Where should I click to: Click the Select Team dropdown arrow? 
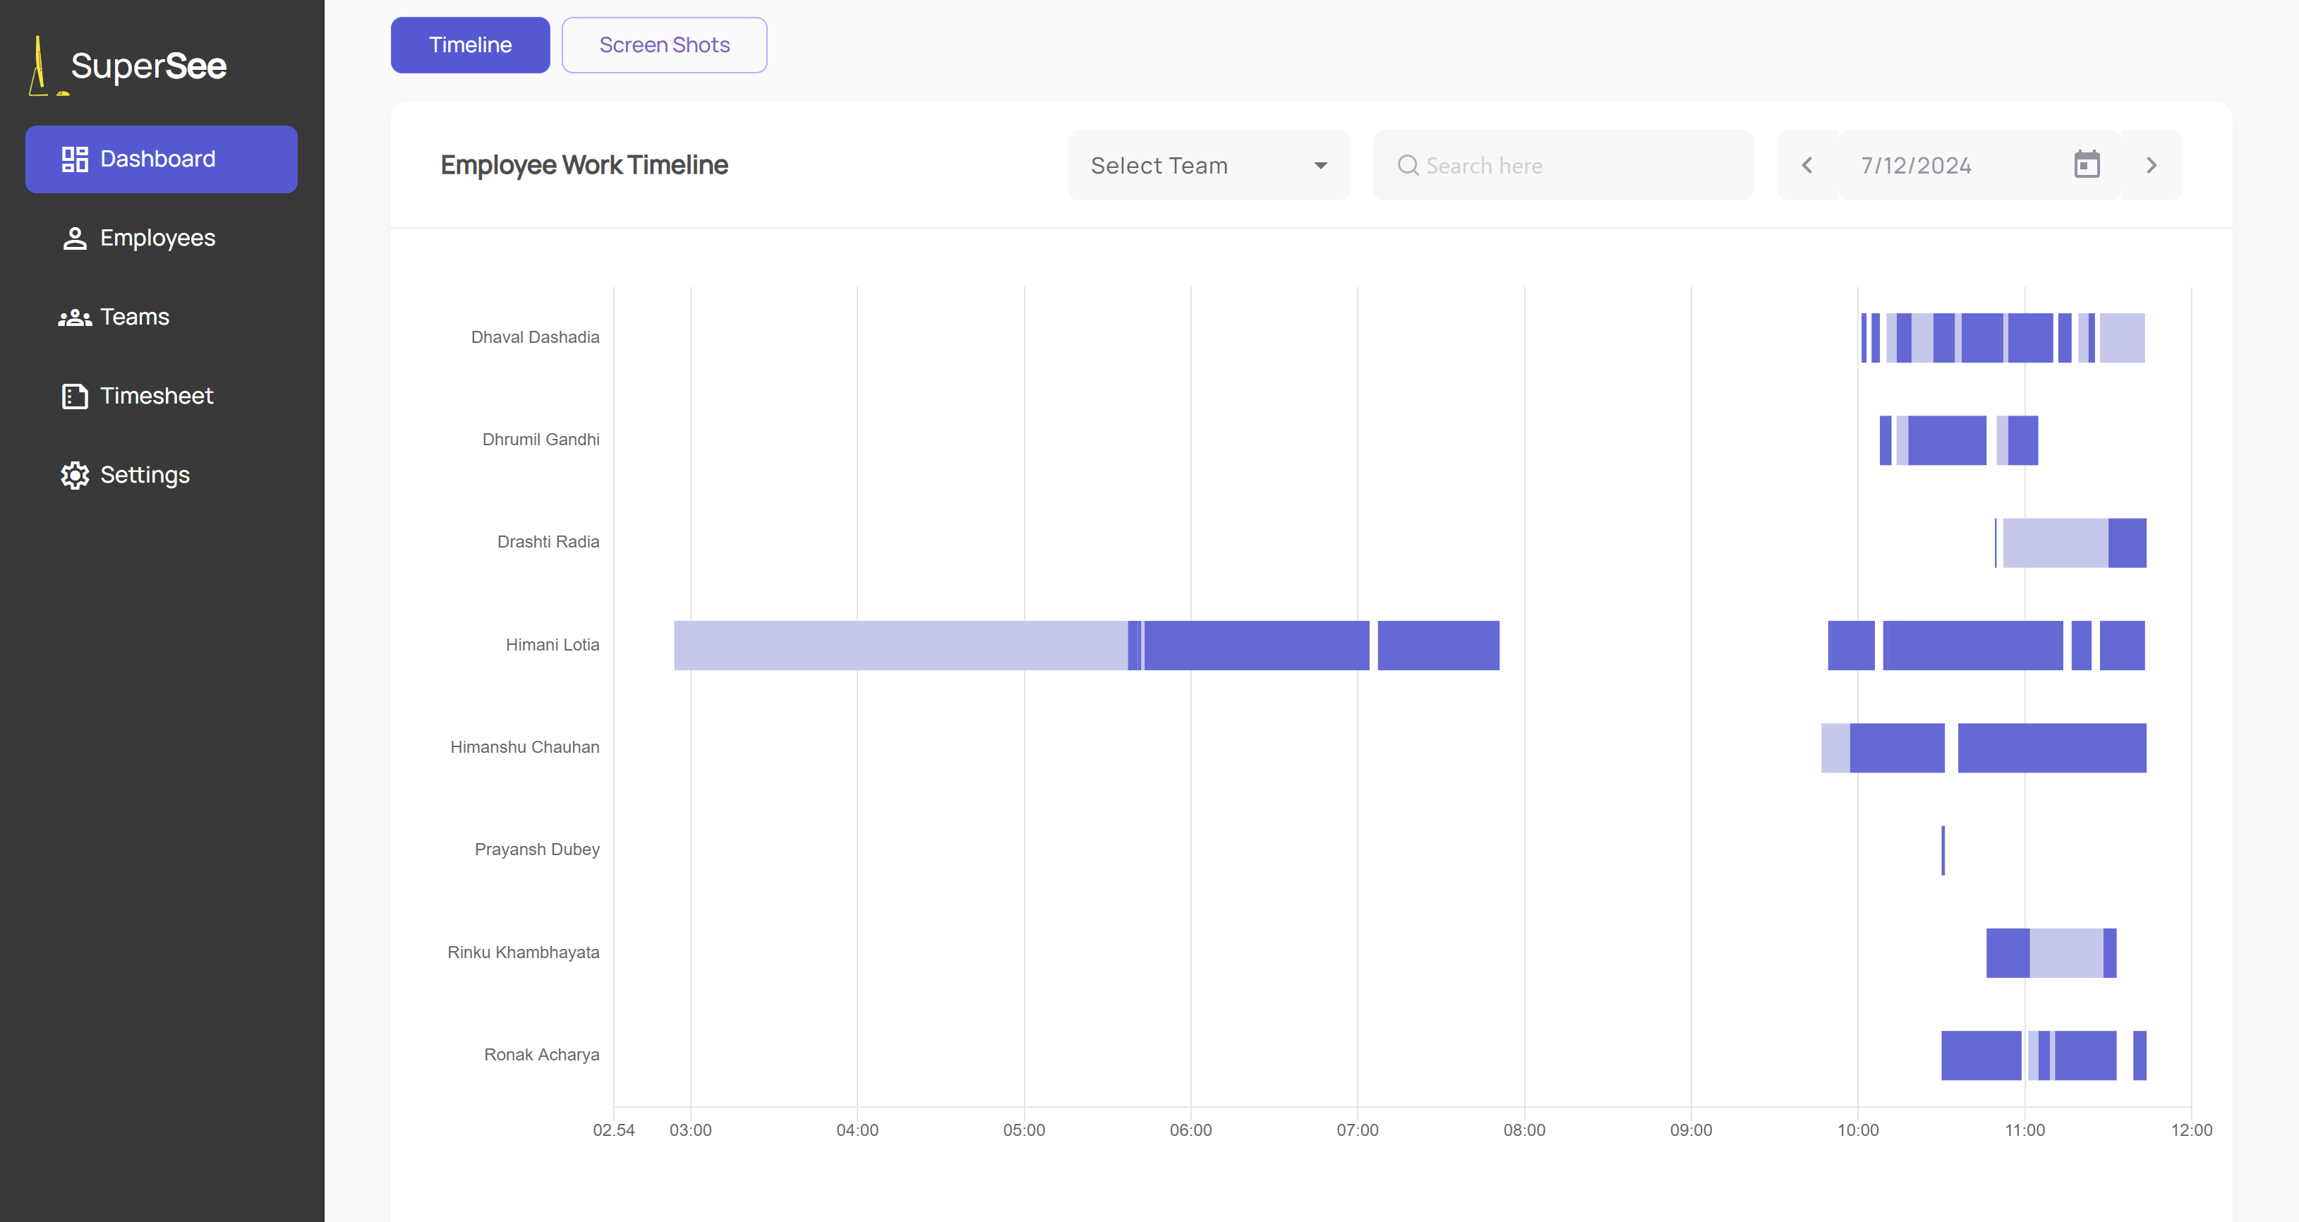point(1320,165)
